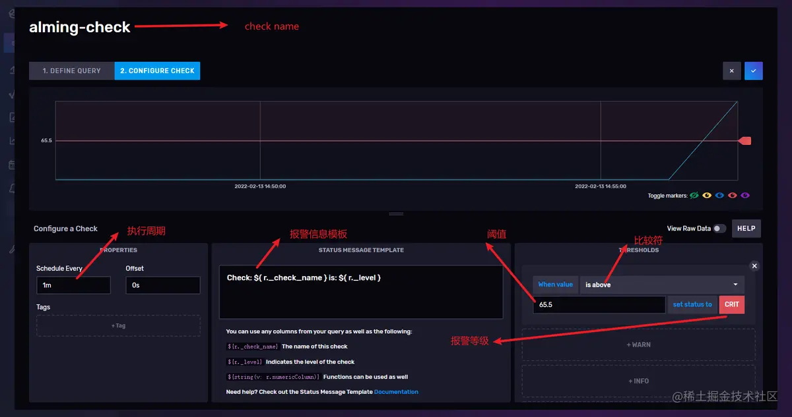The image size is (792, 417).
Task: Toggle the red eye marker
Action: point(733,196)
